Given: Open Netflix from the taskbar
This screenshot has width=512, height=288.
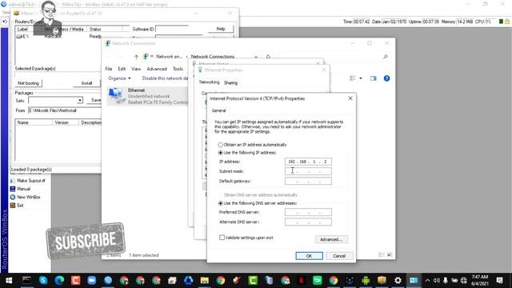Looking at the screenshot, I should (x=301, y=280).
